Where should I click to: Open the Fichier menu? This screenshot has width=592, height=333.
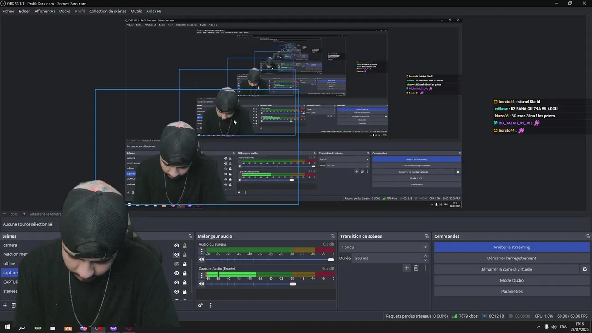point(8,11)
